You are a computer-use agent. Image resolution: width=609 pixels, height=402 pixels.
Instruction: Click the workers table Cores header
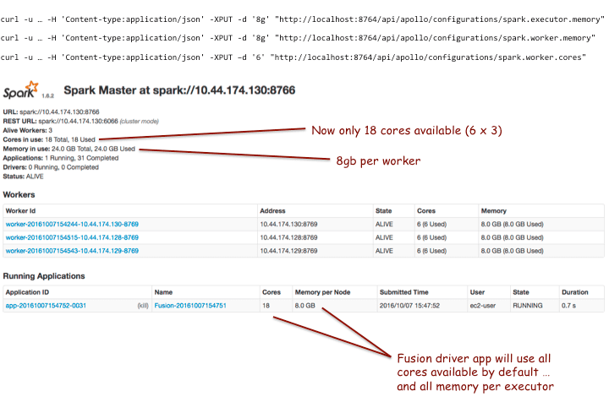coord(426,211)
